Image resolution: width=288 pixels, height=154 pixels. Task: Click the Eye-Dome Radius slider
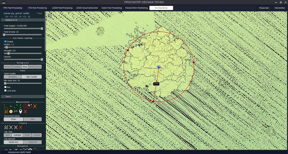click(23, 47)
